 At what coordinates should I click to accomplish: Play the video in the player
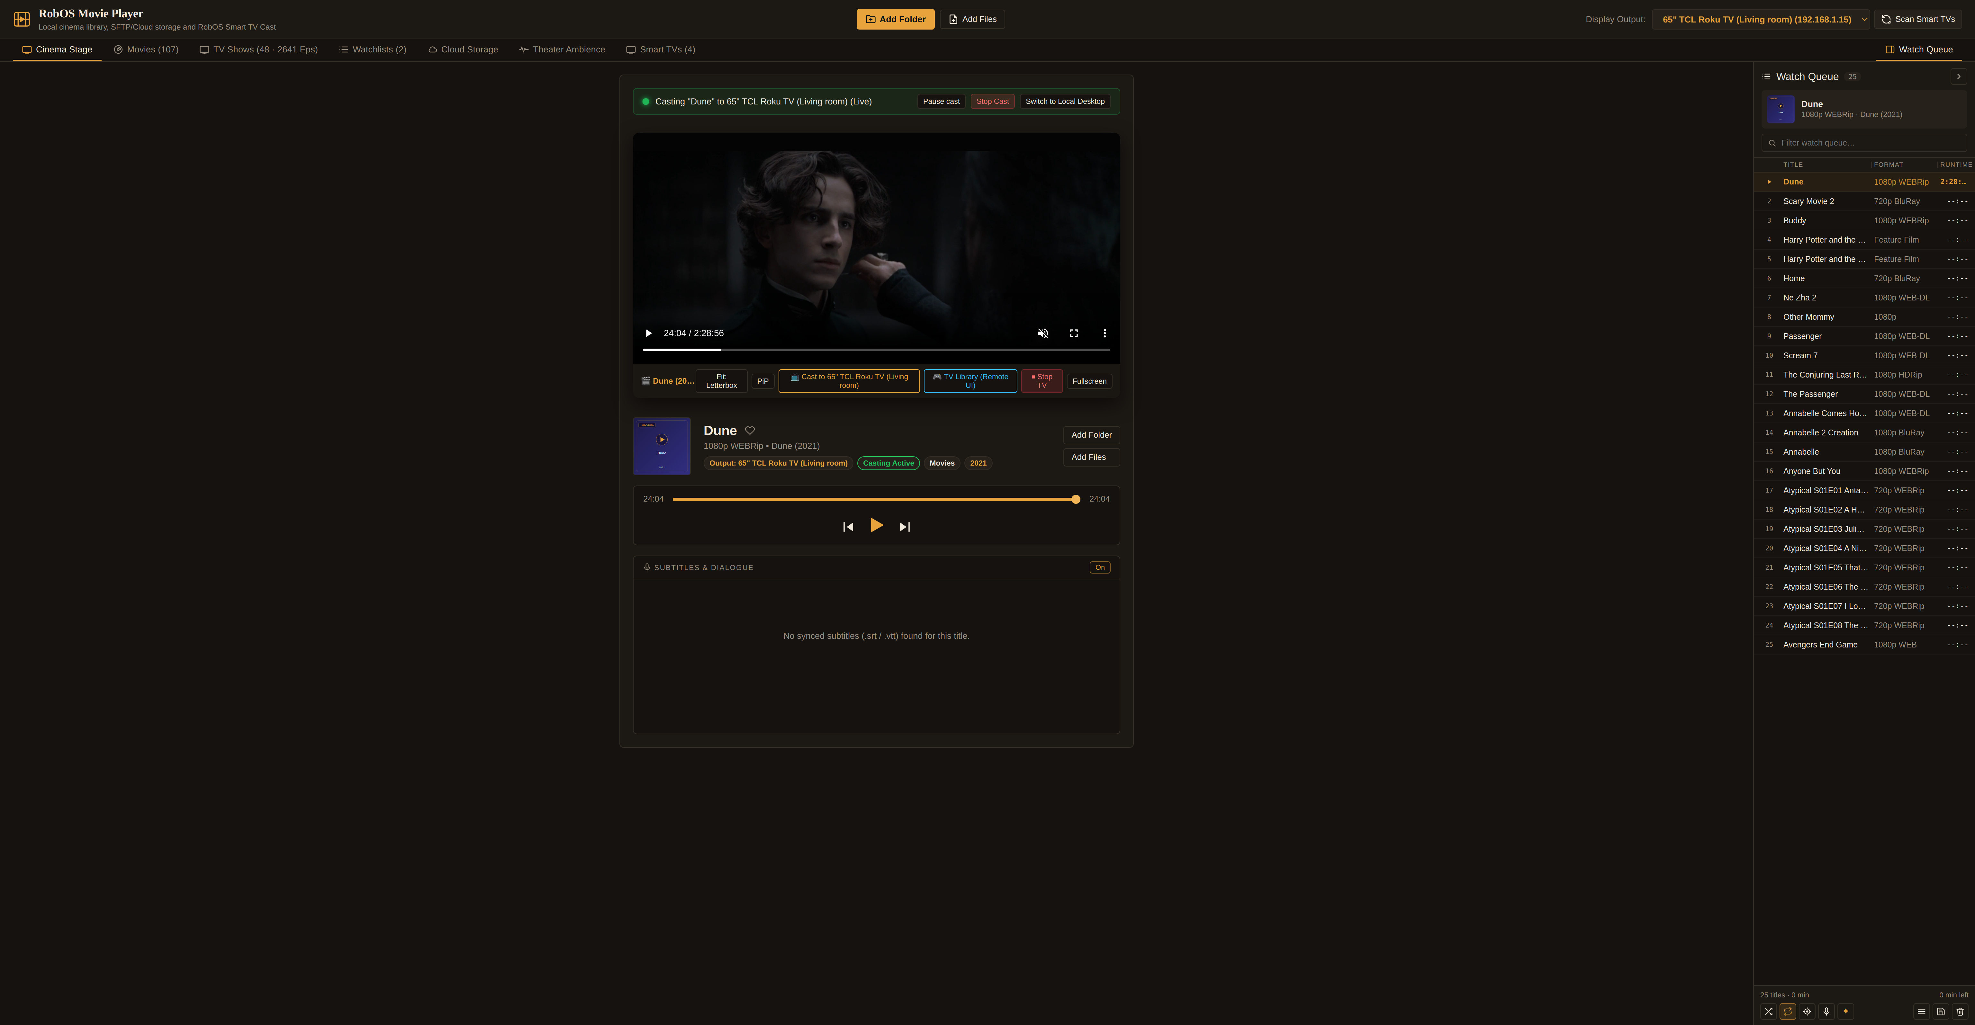649,334
